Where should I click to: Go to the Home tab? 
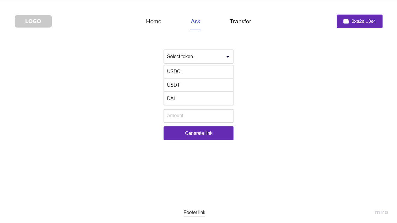click(154, 22)
